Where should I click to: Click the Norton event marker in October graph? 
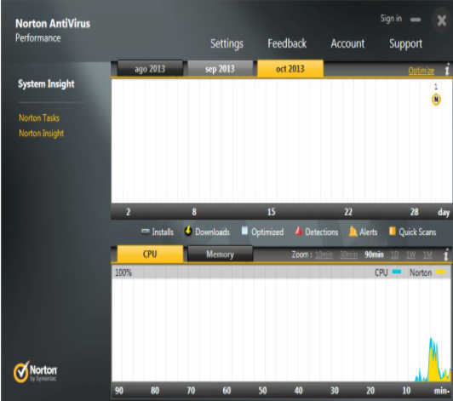[436, 100]
